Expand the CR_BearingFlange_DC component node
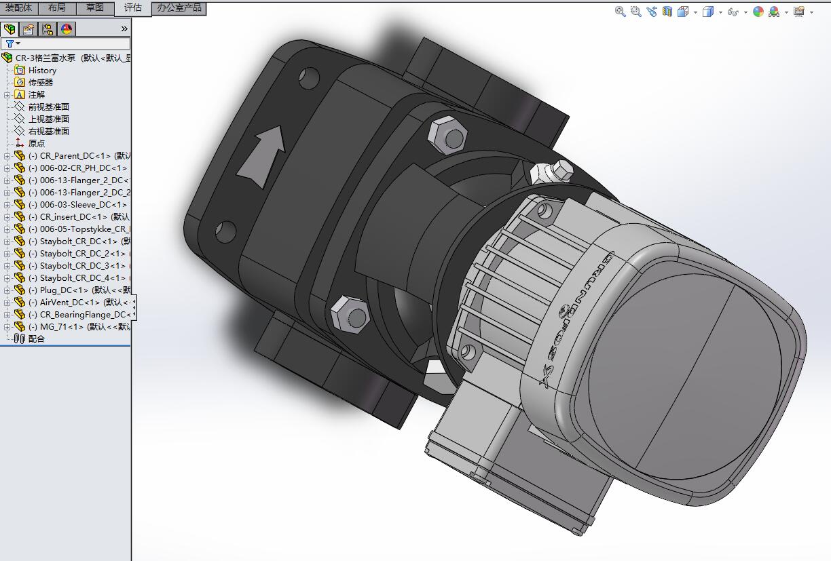This screenshot has width=831, height=561. (7, 314)
